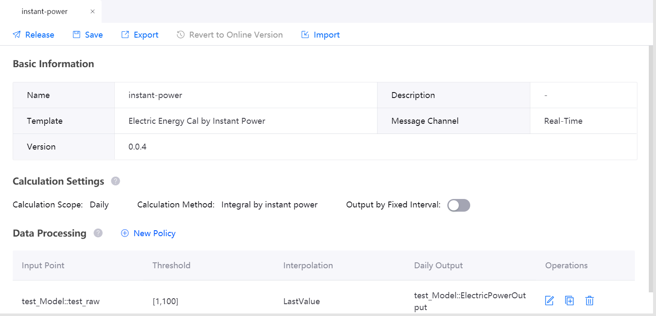Click the Real-Time message channel value
Viewport: 656px width, 316px height.
(x=563, y=121)
